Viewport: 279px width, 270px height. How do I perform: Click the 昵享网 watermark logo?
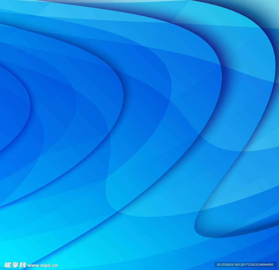tap(15, 265)
